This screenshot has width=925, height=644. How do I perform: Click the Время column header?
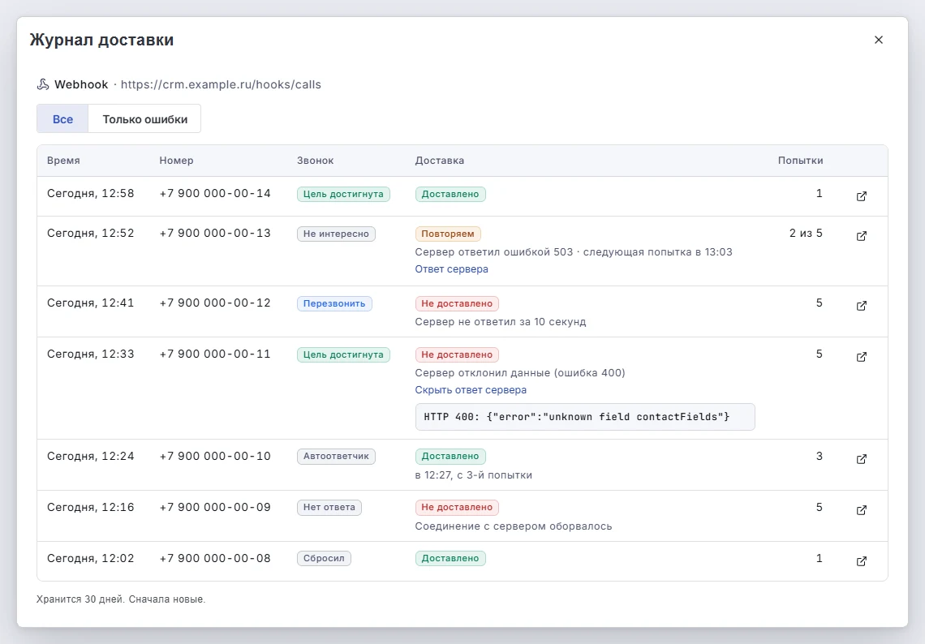63,161
